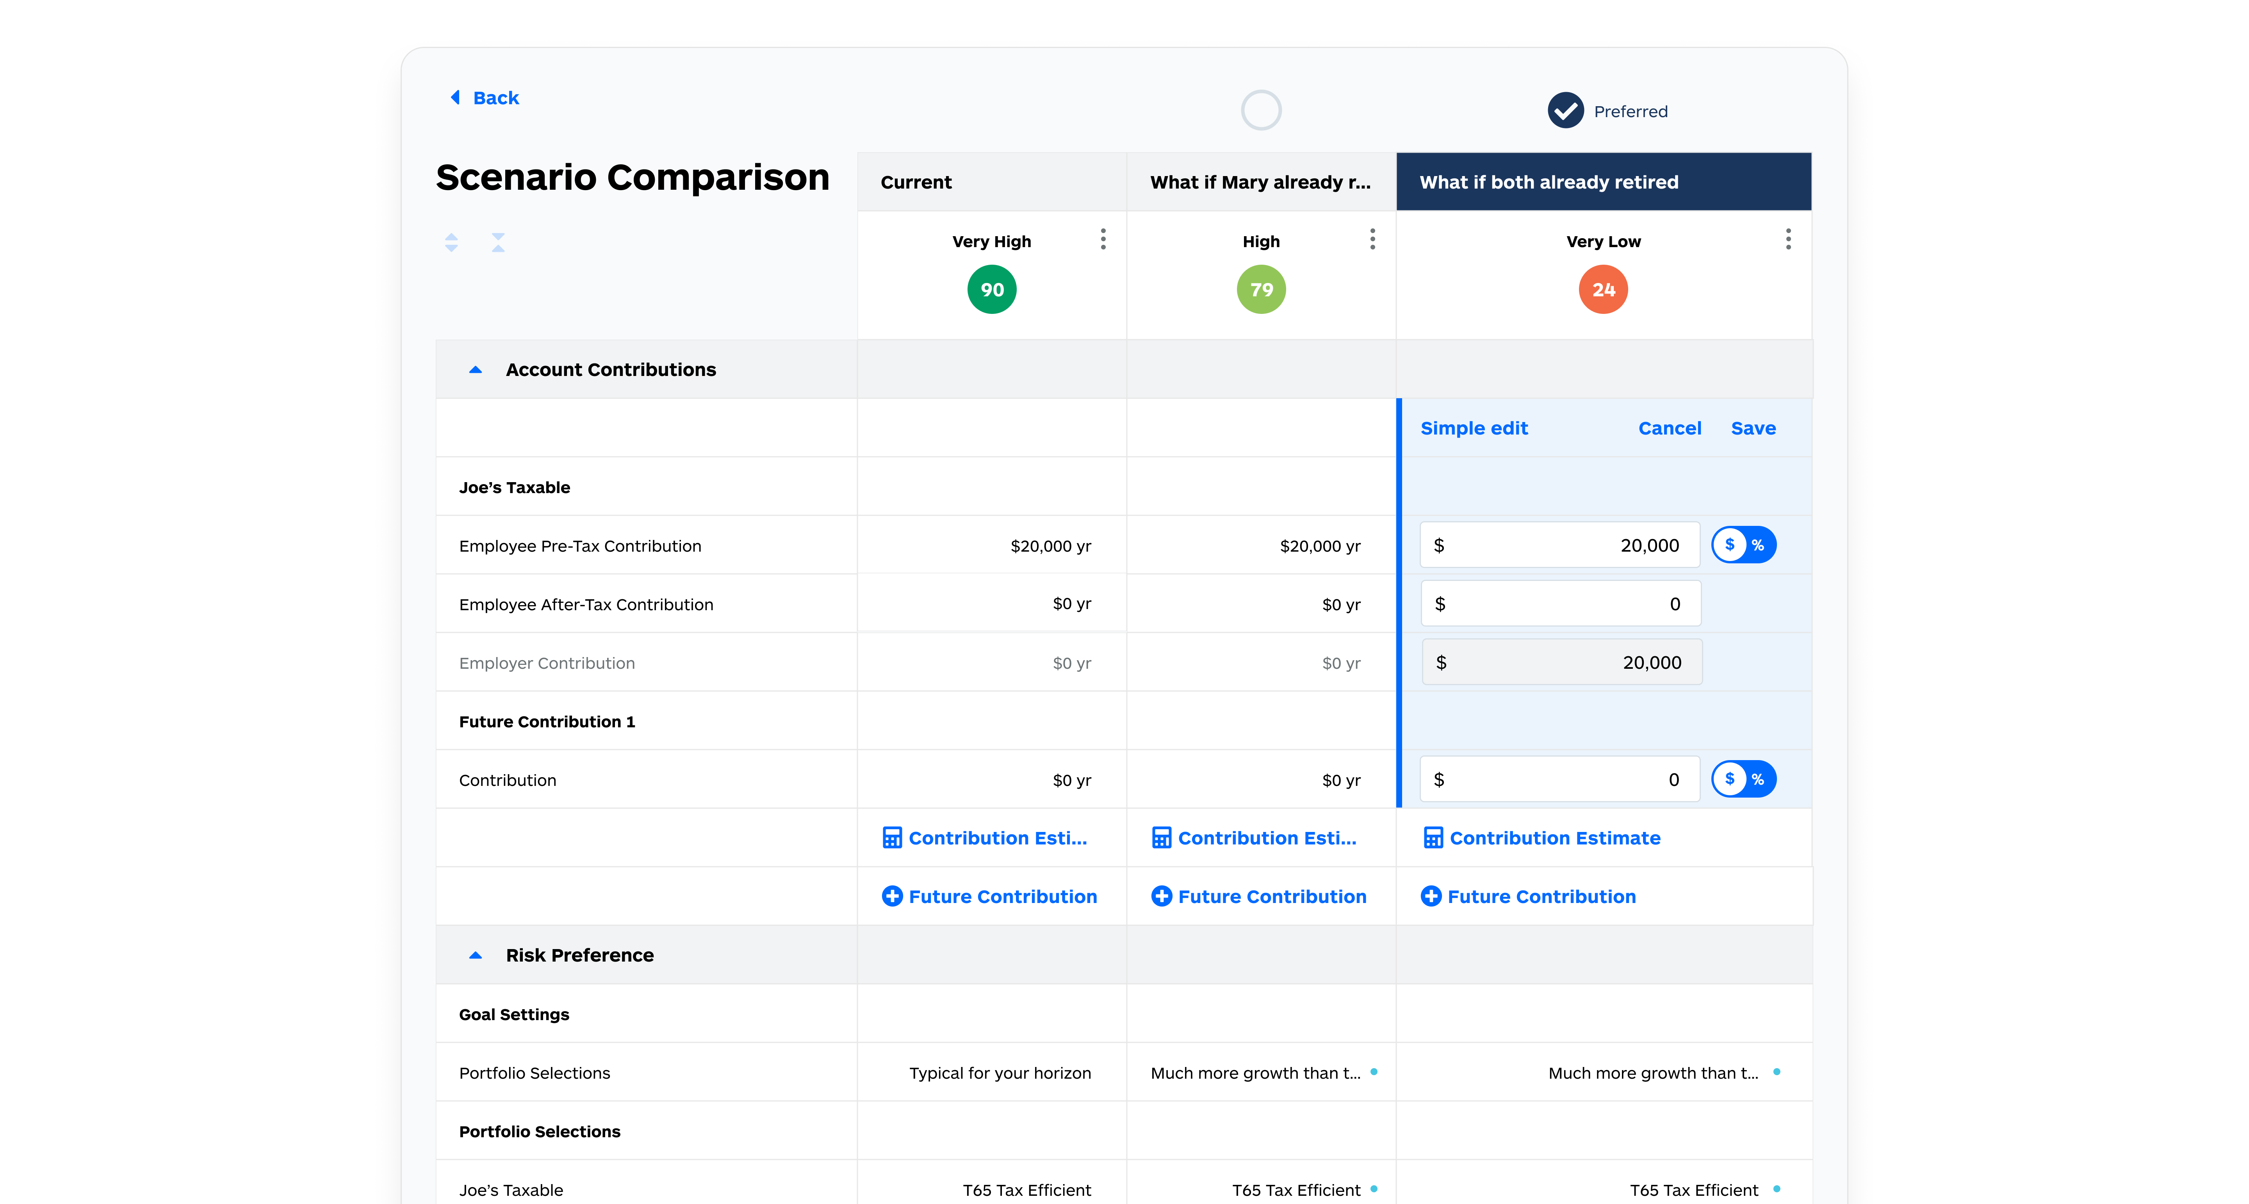Image resolution: width=2249 pixels, height=1204 pixels.
Task: Open Contribution Estimate calculator in Current column
Action: click(984, 838)
